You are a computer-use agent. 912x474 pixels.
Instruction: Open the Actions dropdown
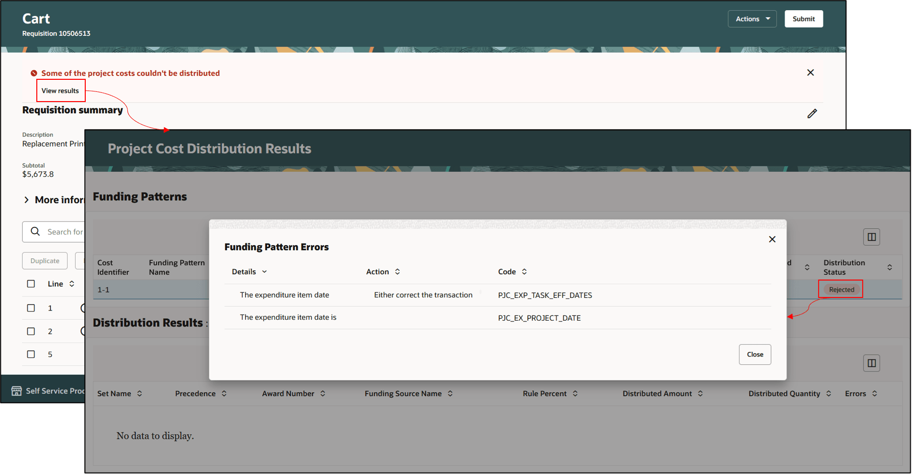coord(752,18)
